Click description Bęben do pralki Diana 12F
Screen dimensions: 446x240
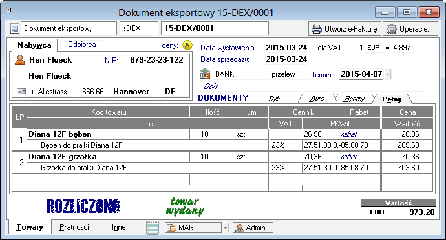pos(81,145)
